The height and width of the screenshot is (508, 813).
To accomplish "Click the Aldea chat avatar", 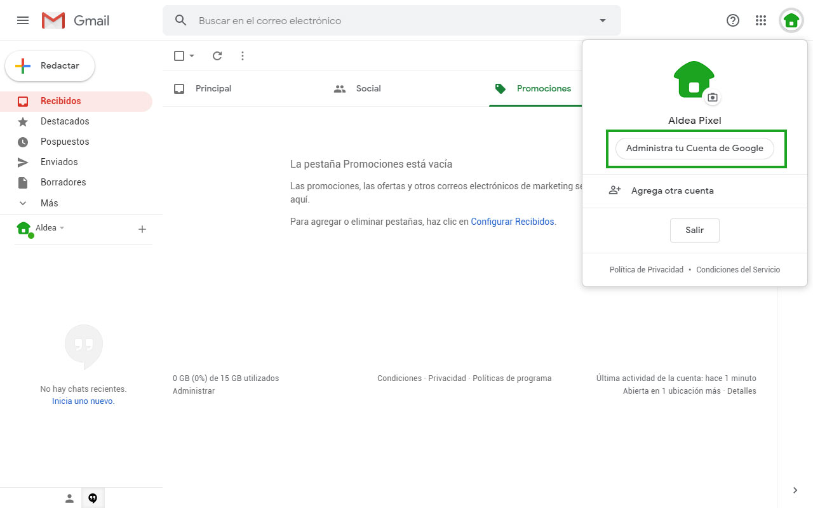I will (x=24, y=229).
